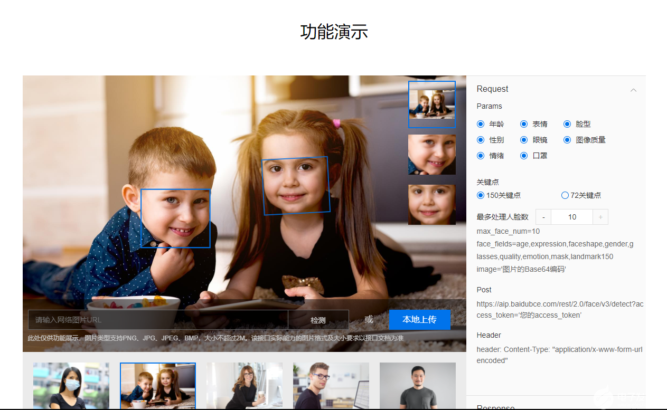This screenshot has height=410, width=667.
Task: Open the man-with-glasses sample photo
Action: coord(331,386)
